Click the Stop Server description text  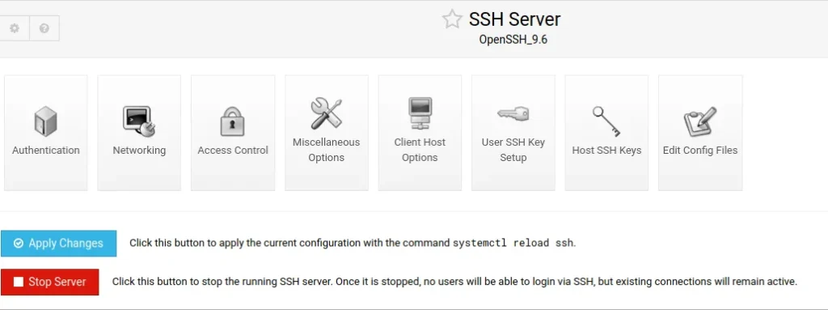[x=454, y=282]
